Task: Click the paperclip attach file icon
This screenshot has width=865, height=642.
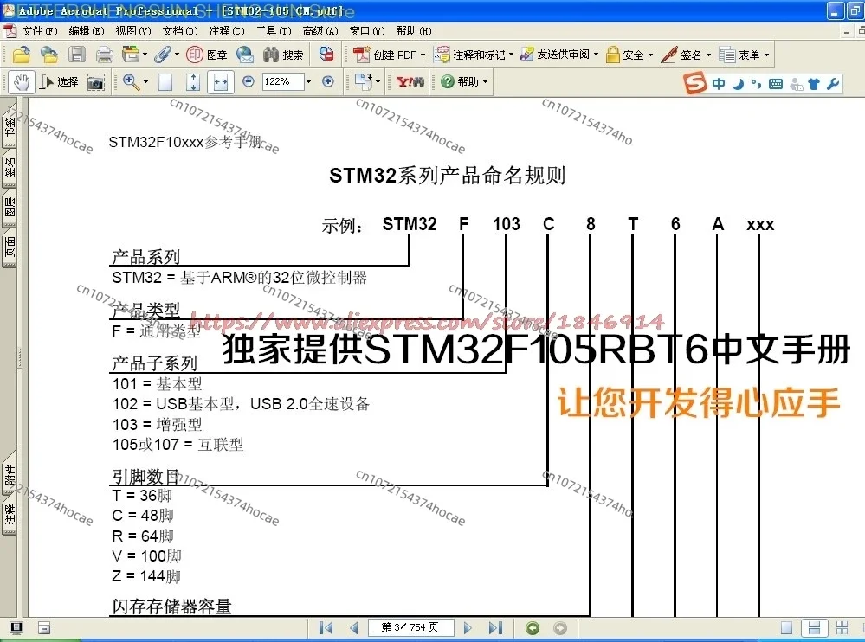Action: click(162, 55)
